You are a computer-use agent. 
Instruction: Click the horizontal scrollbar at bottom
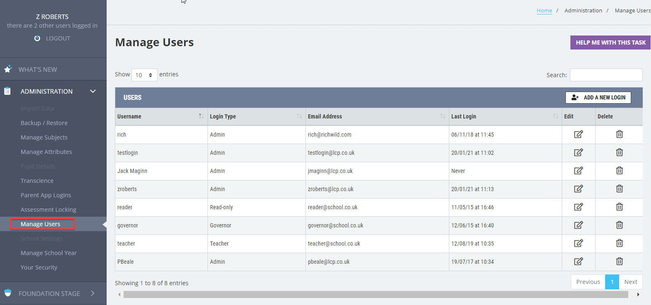pos(376,294)
